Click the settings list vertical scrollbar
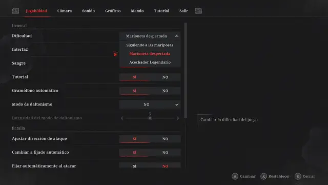The image size is (328, 185). coord(186,70)
